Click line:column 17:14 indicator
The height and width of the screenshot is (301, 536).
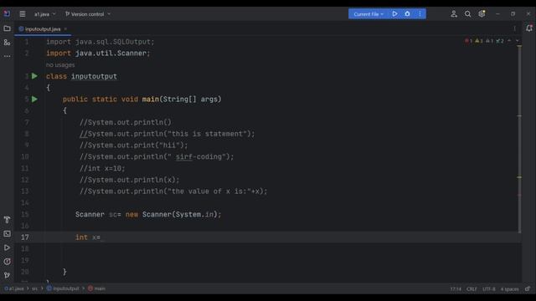click(x=456, y=289)
